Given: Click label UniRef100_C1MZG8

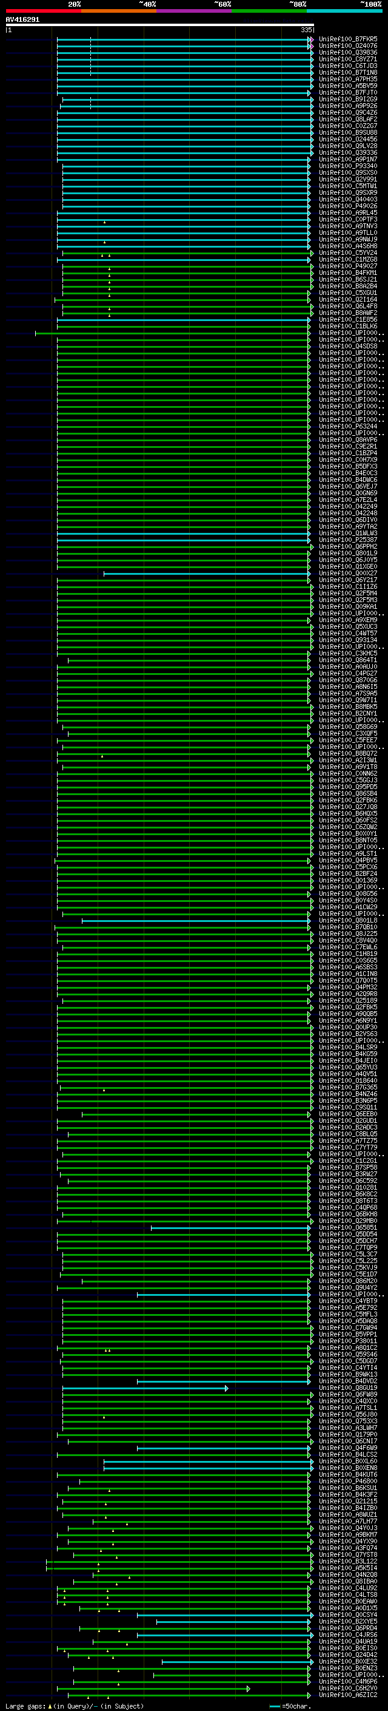Looking at the screenshot, I should point(348,259).
